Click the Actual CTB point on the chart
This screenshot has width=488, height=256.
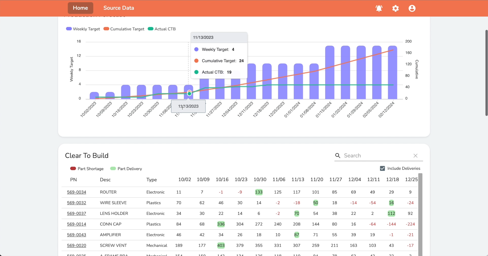[x=189, y=93]
